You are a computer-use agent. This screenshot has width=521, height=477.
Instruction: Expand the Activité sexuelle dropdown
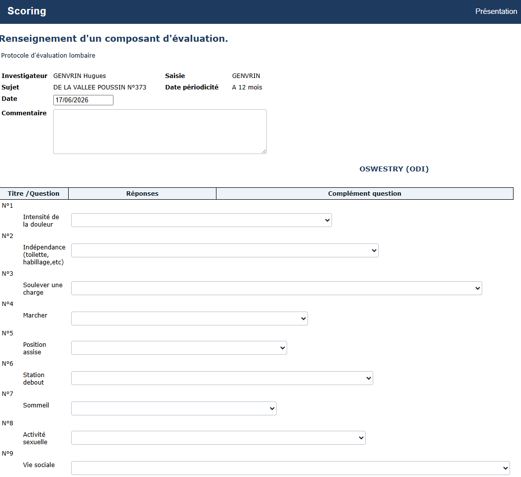[x=218, y=438]
